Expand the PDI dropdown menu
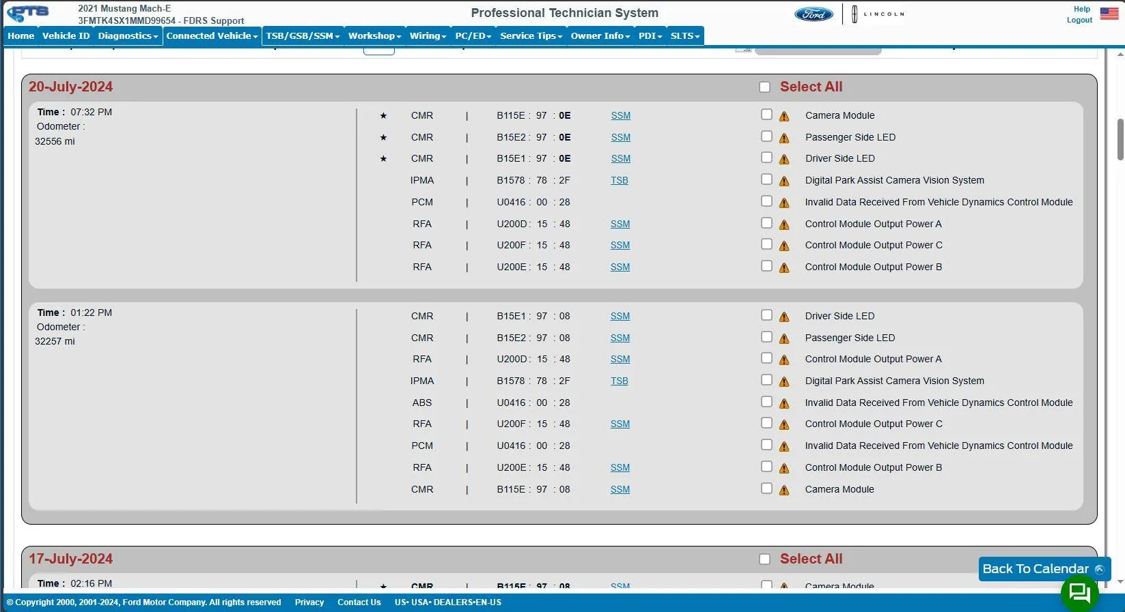 (x=650, y=36)
